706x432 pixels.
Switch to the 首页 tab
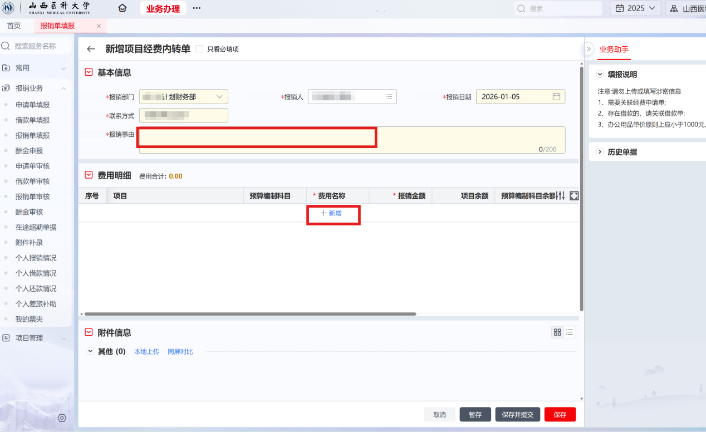pos(14,26)
